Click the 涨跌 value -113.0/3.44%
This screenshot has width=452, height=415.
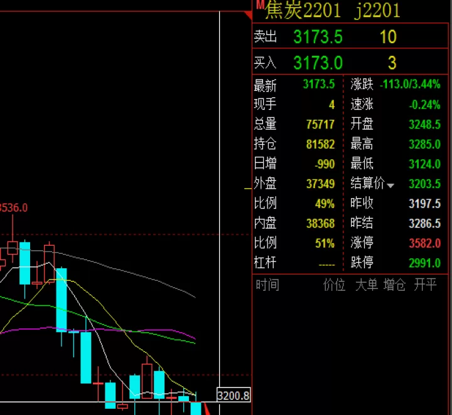410,85
